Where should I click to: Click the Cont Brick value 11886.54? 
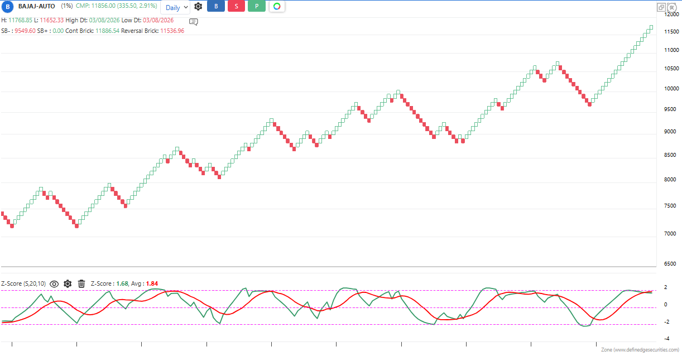coord(108,31)
